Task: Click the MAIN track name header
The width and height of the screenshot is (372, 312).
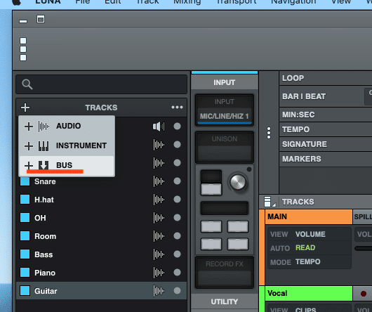Action: (x=308, y=217)
